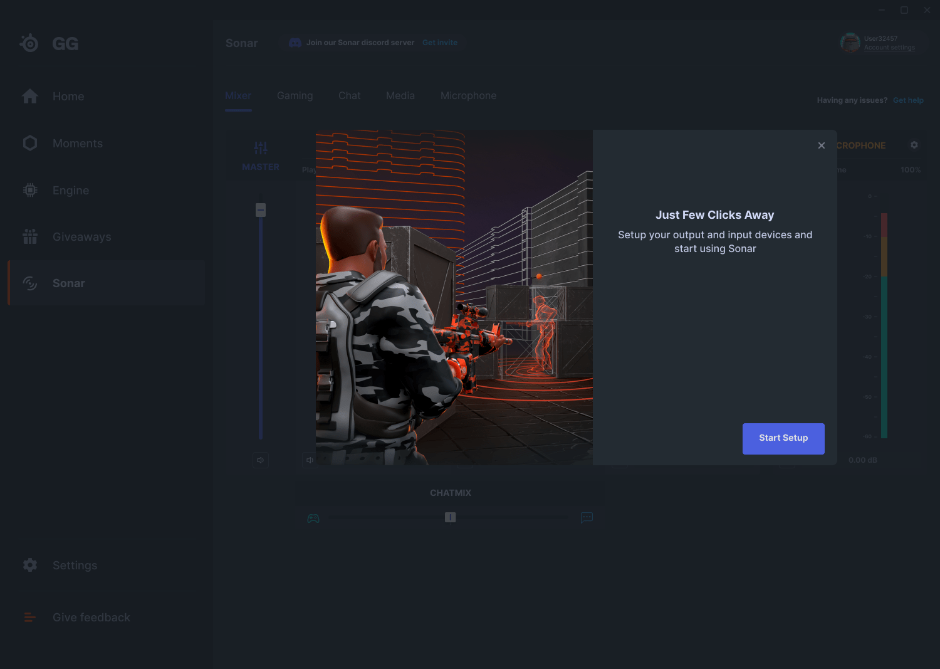Open the Giveaways gift icon
Screen dimensions: 940x669
tap(29, 236)
